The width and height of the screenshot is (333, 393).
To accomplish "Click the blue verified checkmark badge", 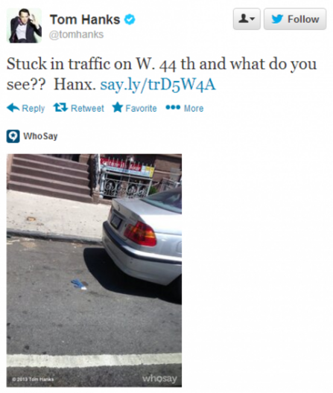I will [130, 19].
